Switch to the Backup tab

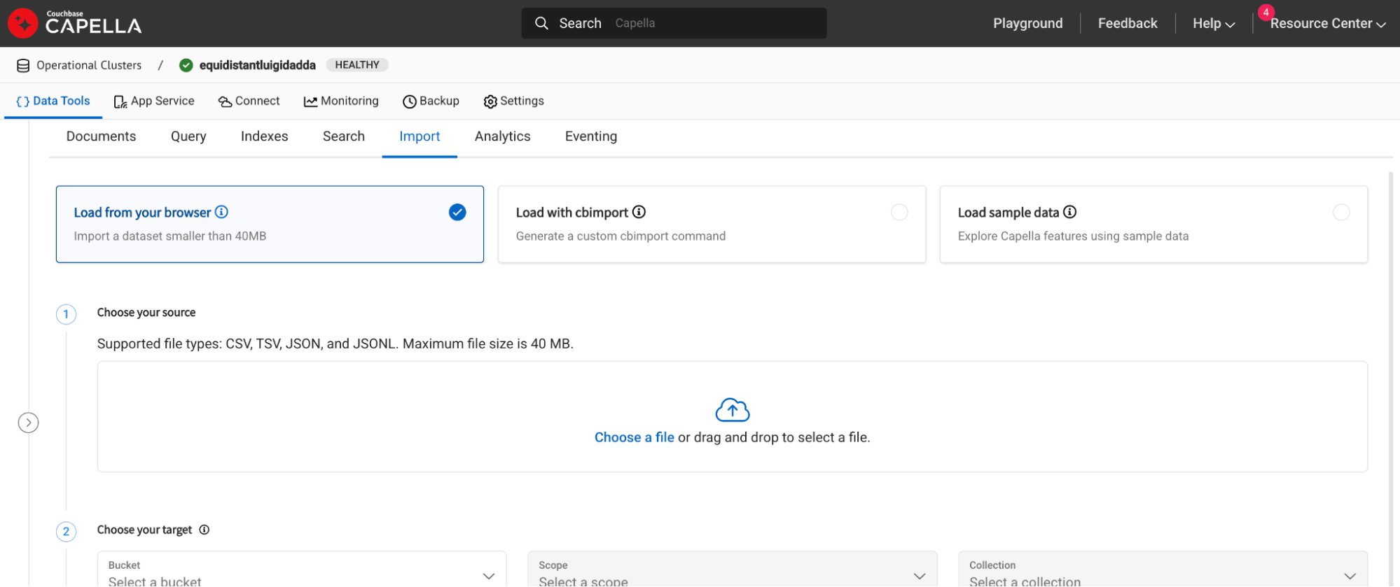pos(431,101)
